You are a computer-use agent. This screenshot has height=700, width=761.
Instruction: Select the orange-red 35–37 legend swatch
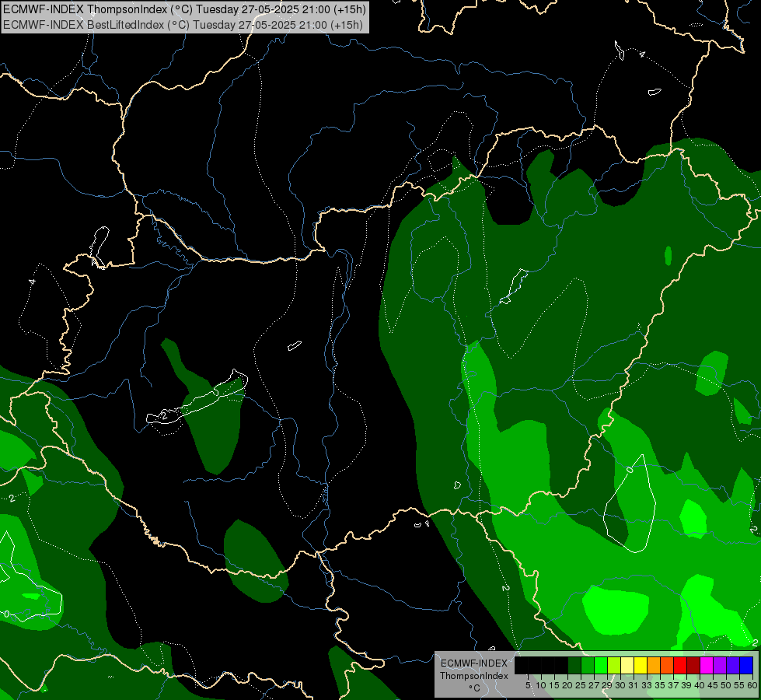667,666
